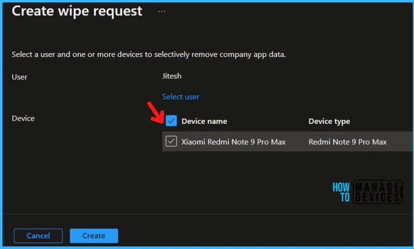The width and height of the screenshot is (414, 249).
Task: Toggle the select-all checkbox beside Device name
Action: [x=171, y=121]
